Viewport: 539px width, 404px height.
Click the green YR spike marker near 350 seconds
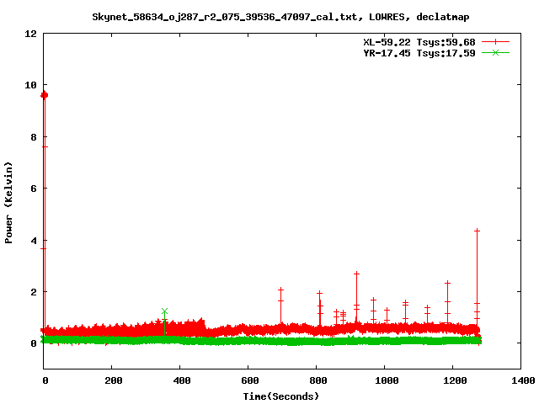(x=165, y=311)
